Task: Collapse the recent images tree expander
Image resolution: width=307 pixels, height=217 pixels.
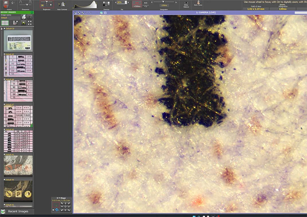Action: click(x=2, y=28)
